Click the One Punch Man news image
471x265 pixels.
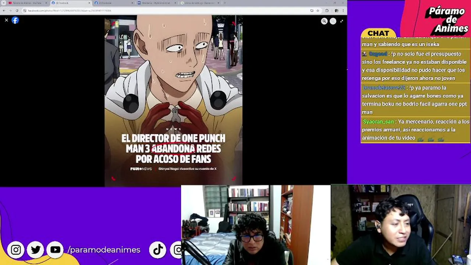click(x=173, y=100)
